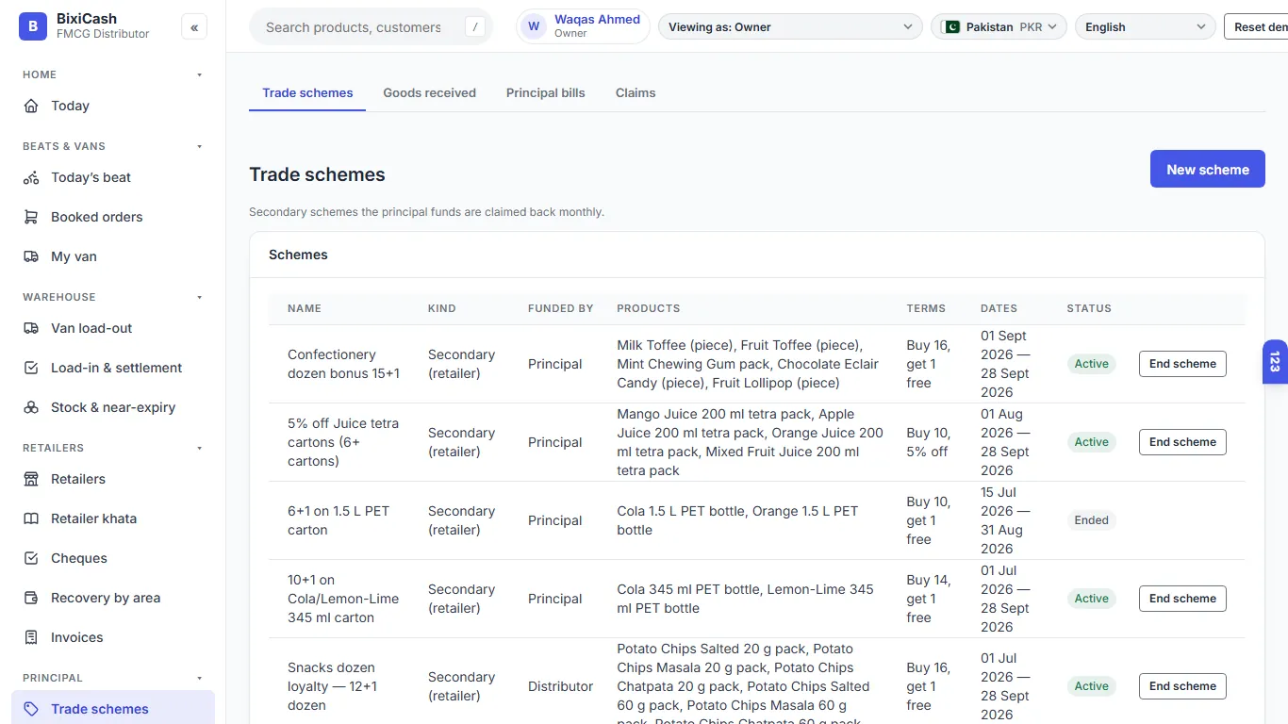Select the Trade schemes tab
This screenshot has width=1288, height=724.
pos(307,92)
